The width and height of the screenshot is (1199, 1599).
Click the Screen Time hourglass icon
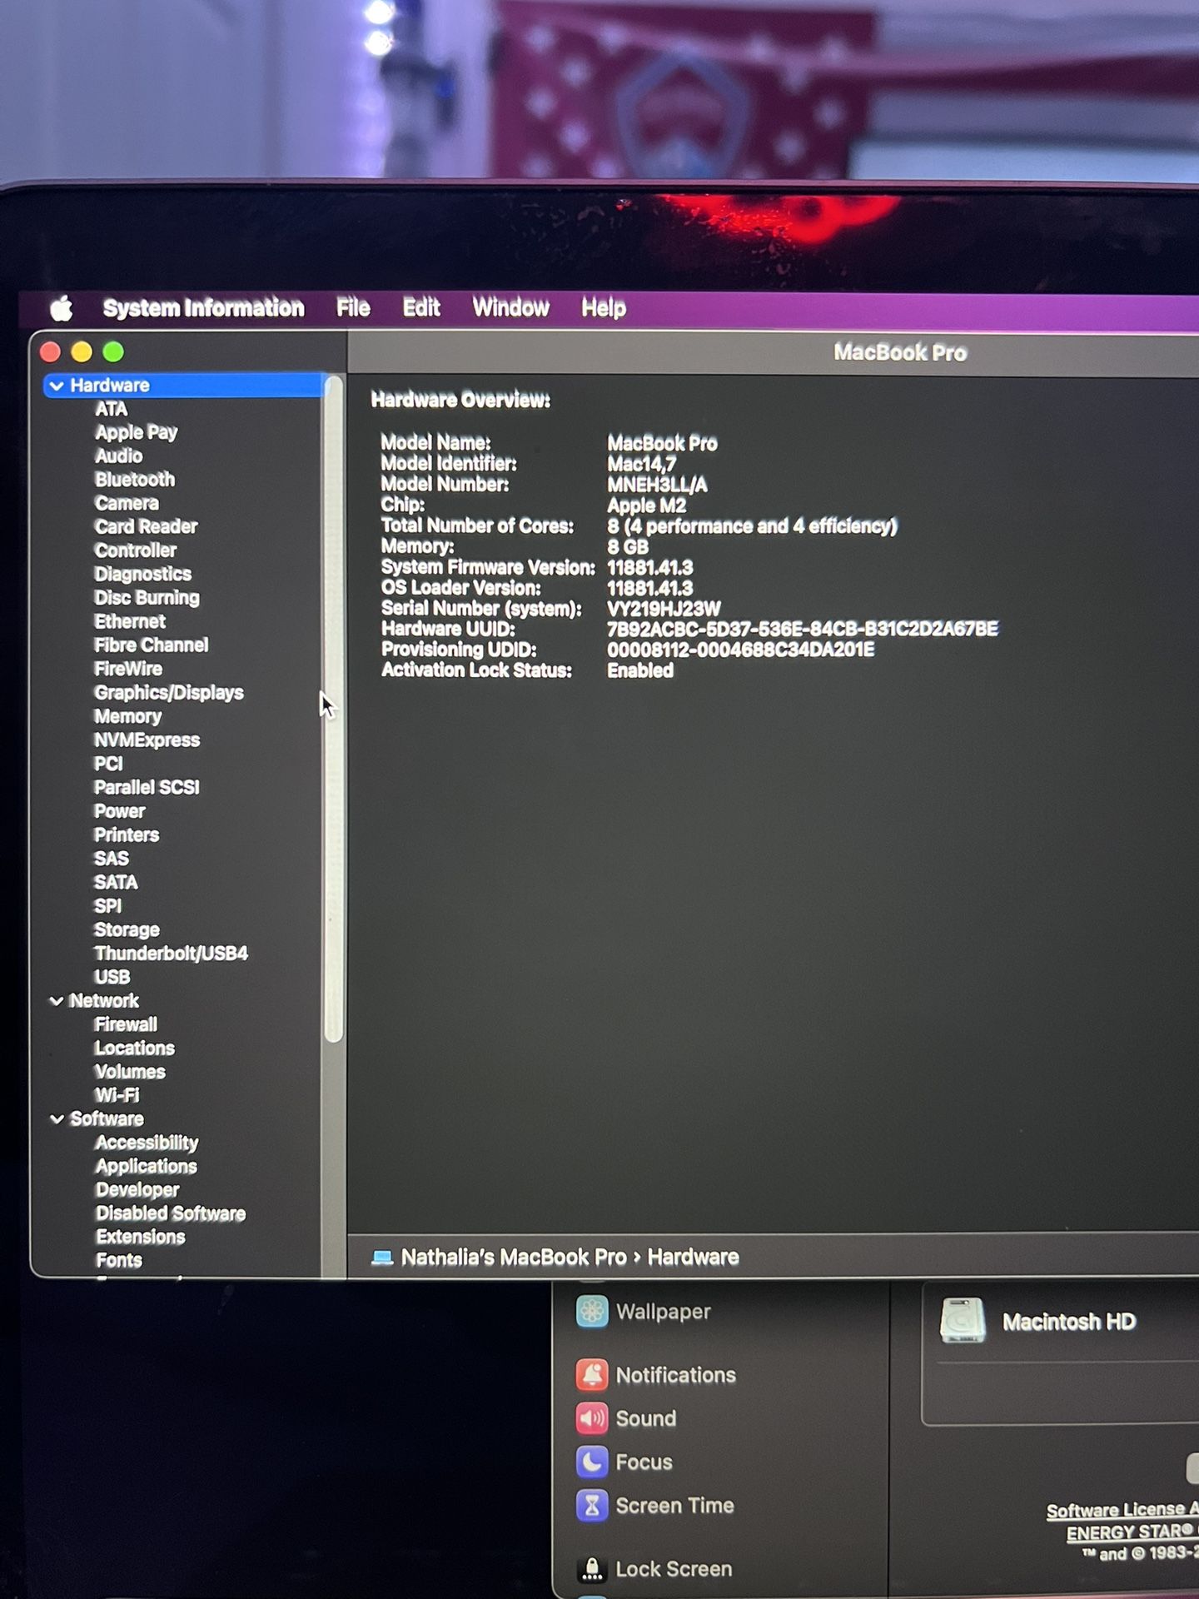pyautogui.click(x=592, y=1505)
